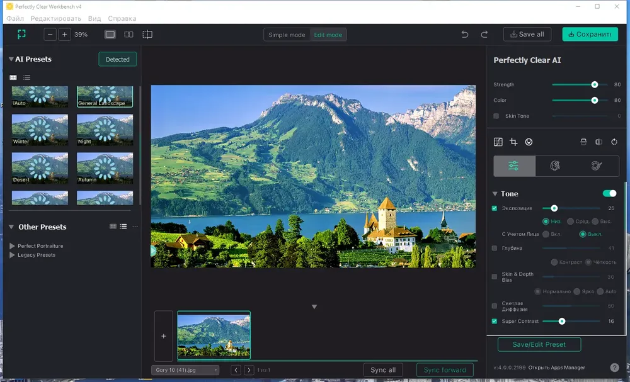Viewport: 630px width, 382px height.
Task: Click the help question mark icon
Action: click(x=614, y=367)
